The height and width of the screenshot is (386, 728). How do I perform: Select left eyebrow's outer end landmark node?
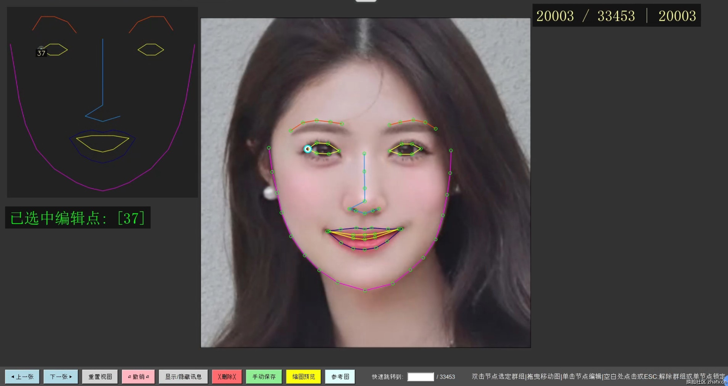click(x=290, y=131)
